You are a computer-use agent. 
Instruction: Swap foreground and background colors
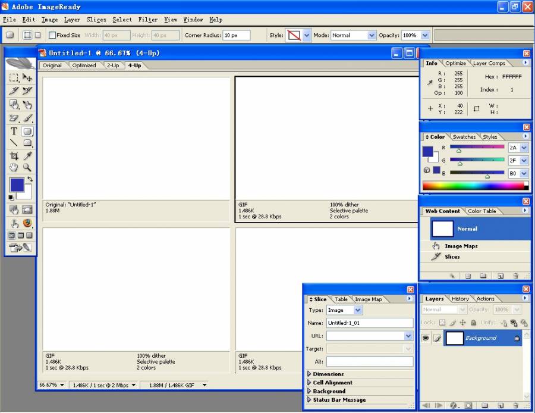coord(30,179)
